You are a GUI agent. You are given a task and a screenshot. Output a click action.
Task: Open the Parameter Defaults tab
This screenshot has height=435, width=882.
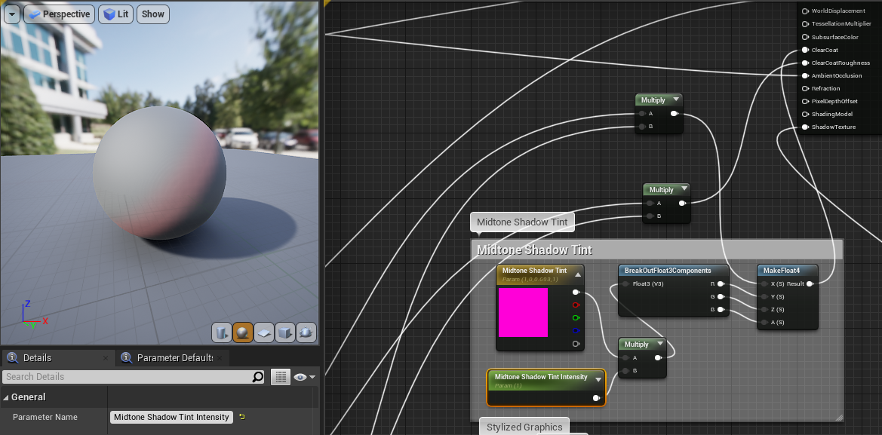pos(174,357)
